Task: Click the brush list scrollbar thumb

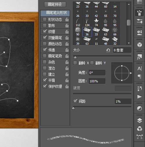Action: click(129, 23)
